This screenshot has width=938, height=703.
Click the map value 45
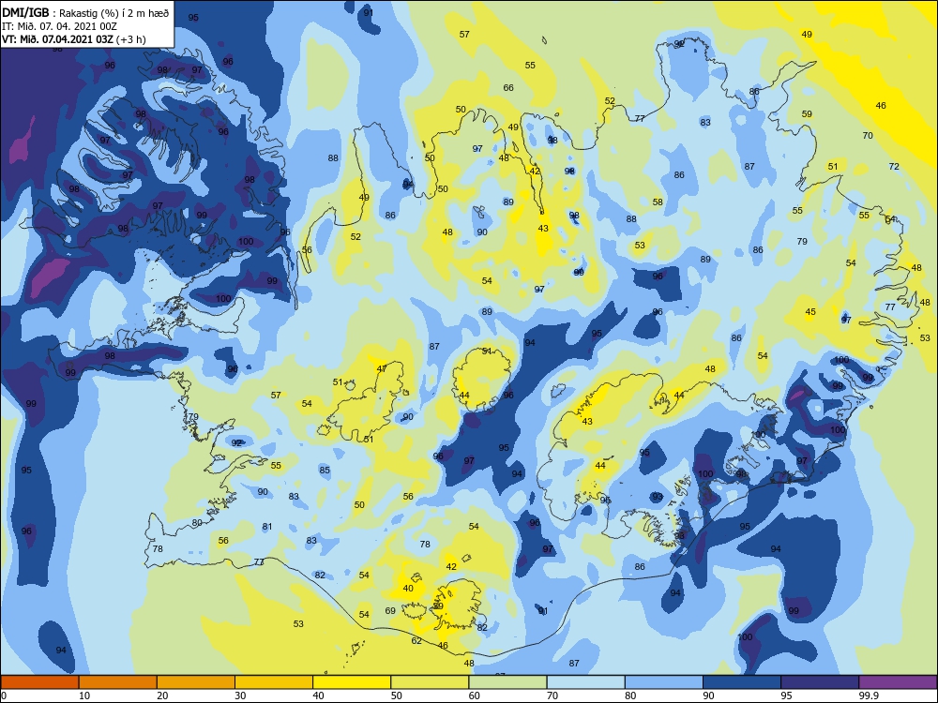[810, 312]
